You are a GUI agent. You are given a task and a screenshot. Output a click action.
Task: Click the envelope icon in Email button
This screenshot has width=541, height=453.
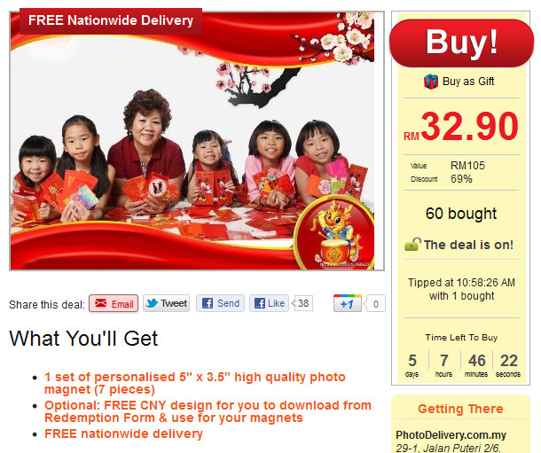pyautogui.click(x=101, y=303)
